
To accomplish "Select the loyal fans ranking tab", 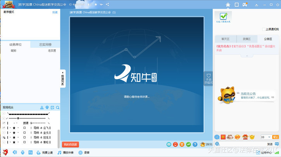I will pyautogui.click(x=45, y=45).
